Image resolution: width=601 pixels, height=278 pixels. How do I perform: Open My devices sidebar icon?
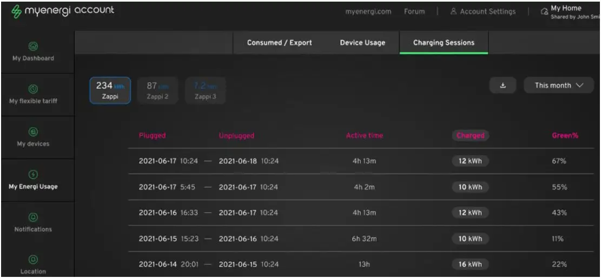(33, 131)
